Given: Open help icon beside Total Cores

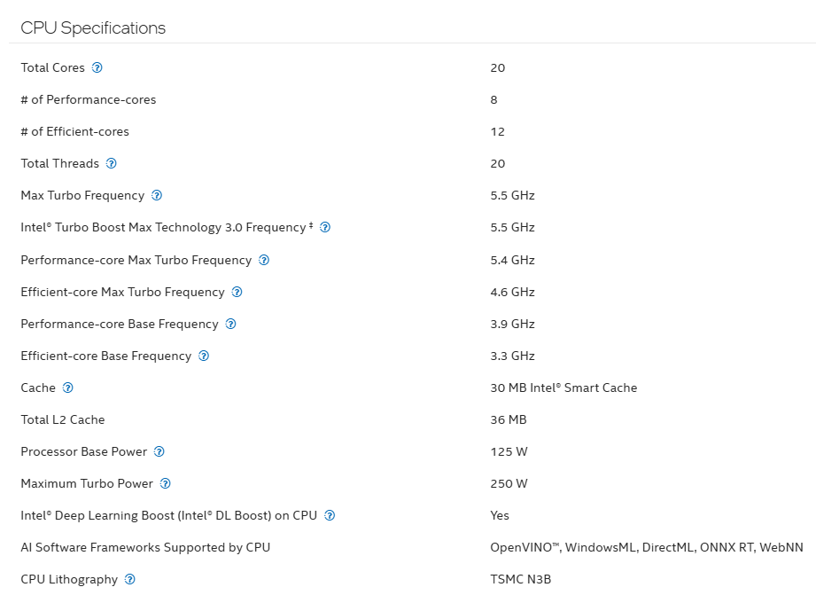Looking at the screenshot, I should pyautogui.click(x=97, y=67).
